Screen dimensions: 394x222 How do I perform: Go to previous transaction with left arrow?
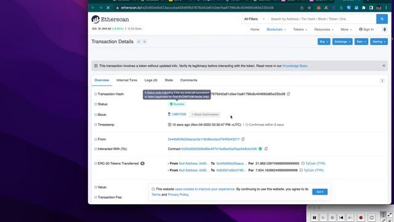tap(139, 42)
